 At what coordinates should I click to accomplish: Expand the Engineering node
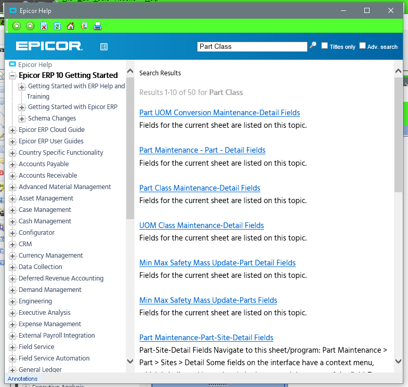(x=12, y=302)
